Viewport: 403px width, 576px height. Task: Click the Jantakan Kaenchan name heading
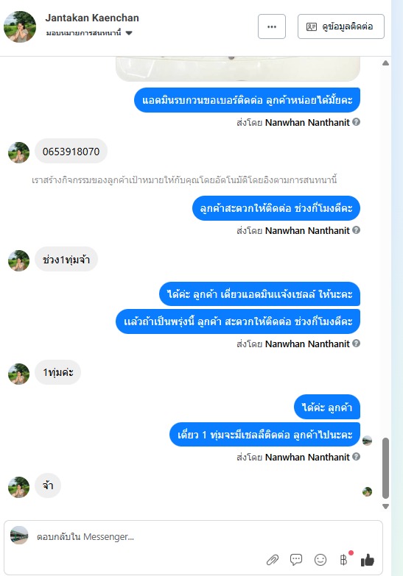point(92,18)
